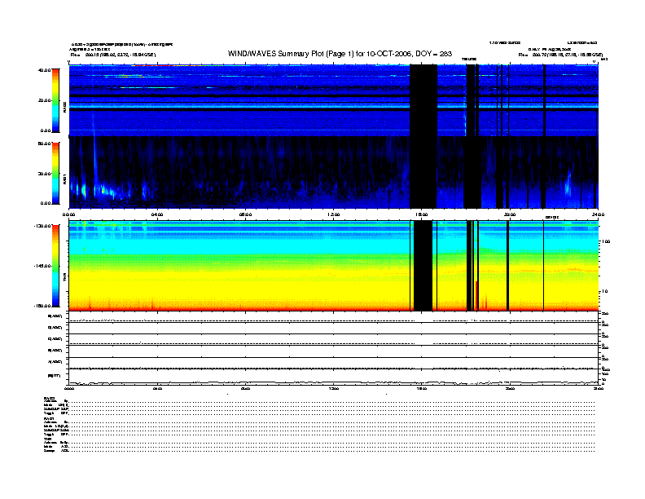Click the 16:00 tick label below RAD1 spectrogram
This screenshot has width=645, height=499.
coord(422,214)
